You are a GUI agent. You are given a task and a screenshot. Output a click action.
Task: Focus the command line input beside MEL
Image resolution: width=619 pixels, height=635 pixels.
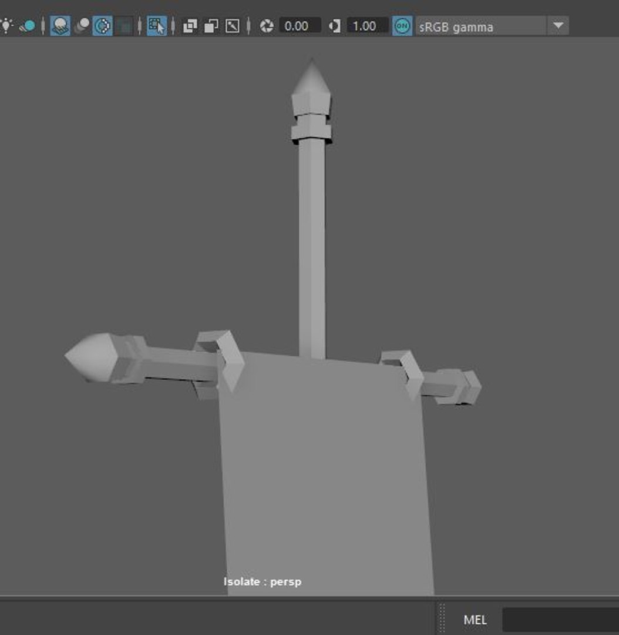coord(560,620)
